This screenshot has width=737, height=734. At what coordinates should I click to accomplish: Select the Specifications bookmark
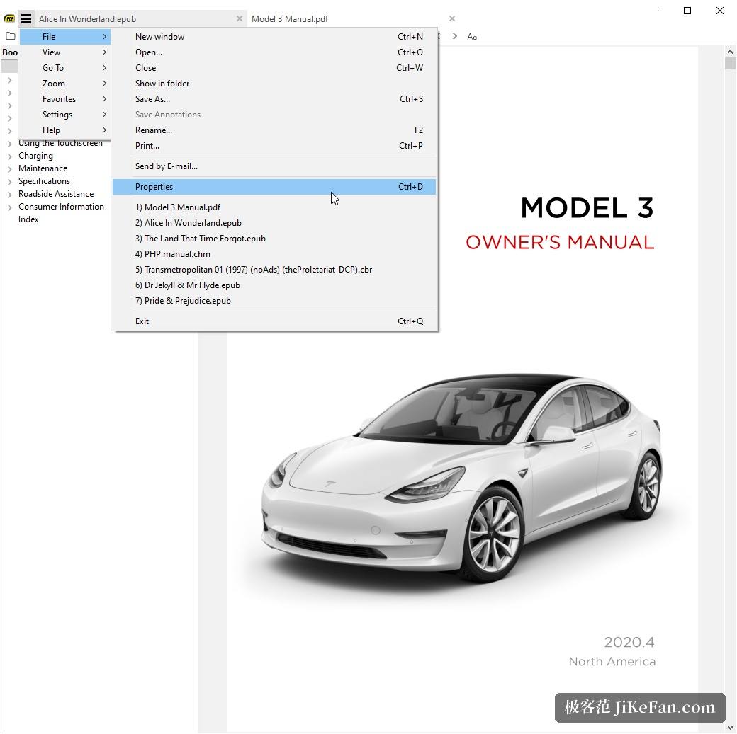(44, 181)
